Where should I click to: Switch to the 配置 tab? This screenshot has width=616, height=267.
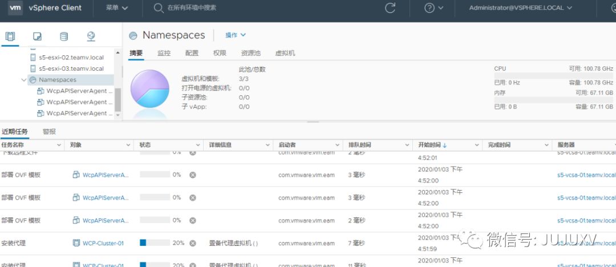pyautogui.click(x=192, y=53)
